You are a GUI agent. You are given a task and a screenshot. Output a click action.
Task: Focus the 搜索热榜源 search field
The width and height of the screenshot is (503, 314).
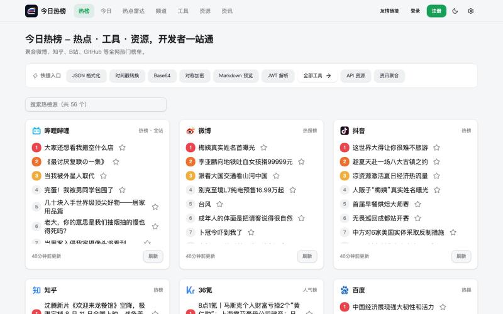[96, 104]
